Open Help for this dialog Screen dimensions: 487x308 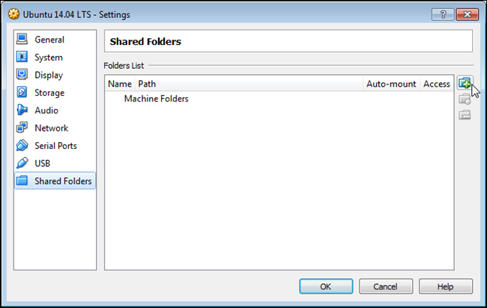point(445,286)
